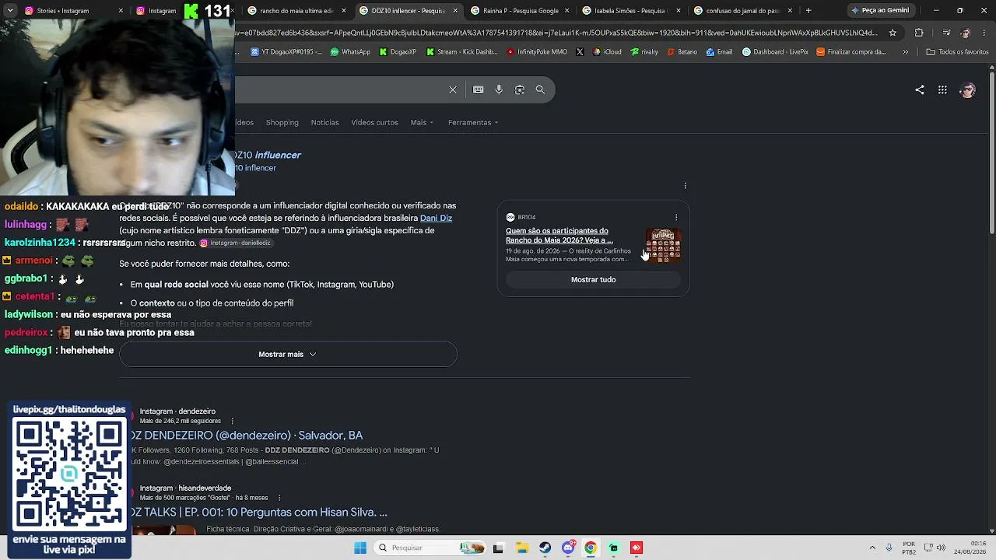The width and height of the screenshot is (996, 560).
Task: Open the BR104 card three-dot options
Action: [676, 217]
